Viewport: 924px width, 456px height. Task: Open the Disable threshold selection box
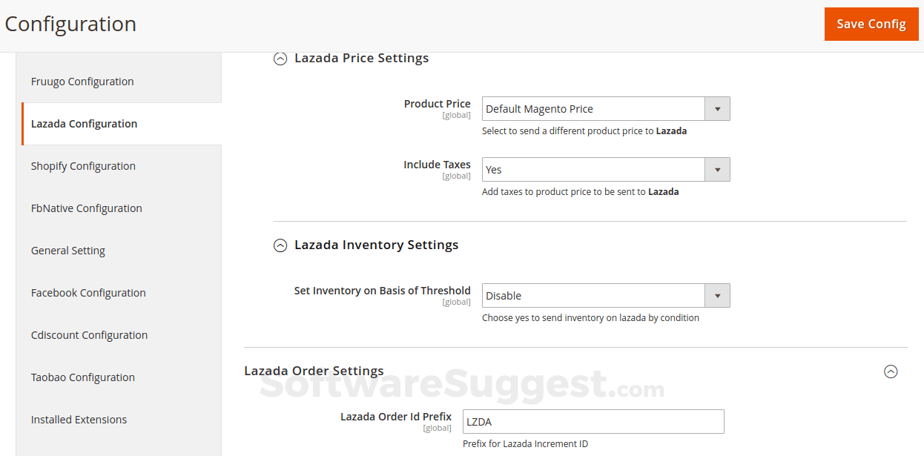pos(593,295)
